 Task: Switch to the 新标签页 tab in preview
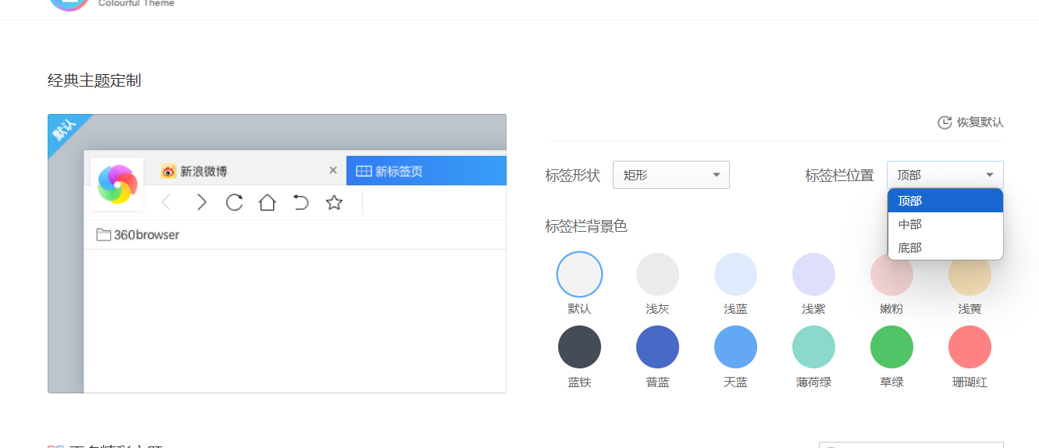coord(426,171)
